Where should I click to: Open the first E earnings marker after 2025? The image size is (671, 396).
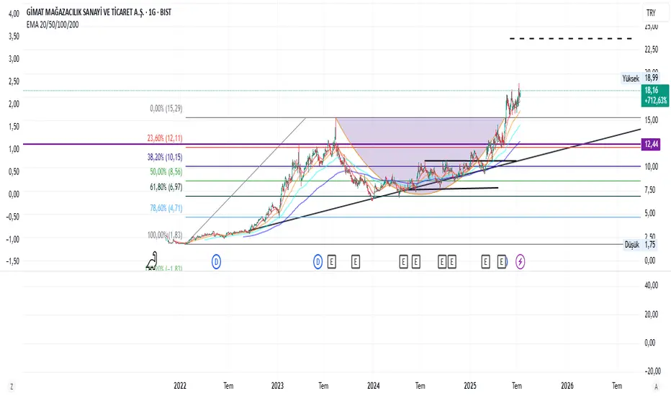[485, 261]
